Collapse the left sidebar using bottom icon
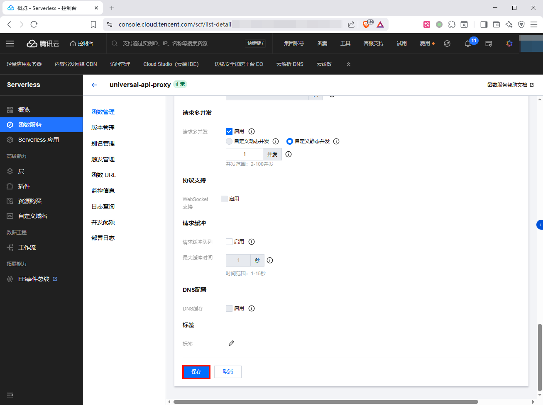 (x=10, y=395)
